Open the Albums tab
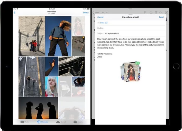This screenshot has width=182, height=131. [79, 122]
